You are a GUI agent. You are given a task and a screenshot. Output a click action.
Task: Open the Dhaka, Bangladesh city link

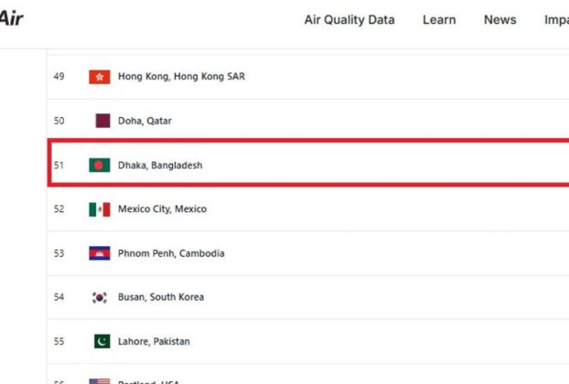coord(160,165)
